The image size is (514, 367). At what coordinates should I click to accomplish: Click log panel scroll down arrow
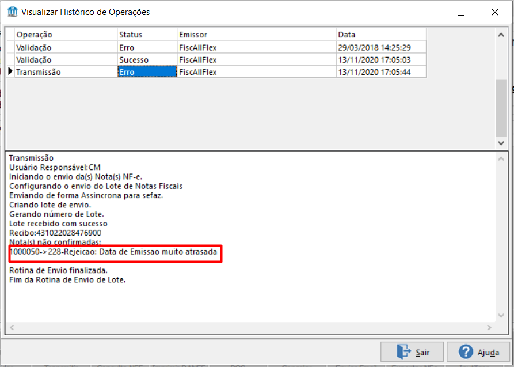pyautogui.click(x=501, y=316)
